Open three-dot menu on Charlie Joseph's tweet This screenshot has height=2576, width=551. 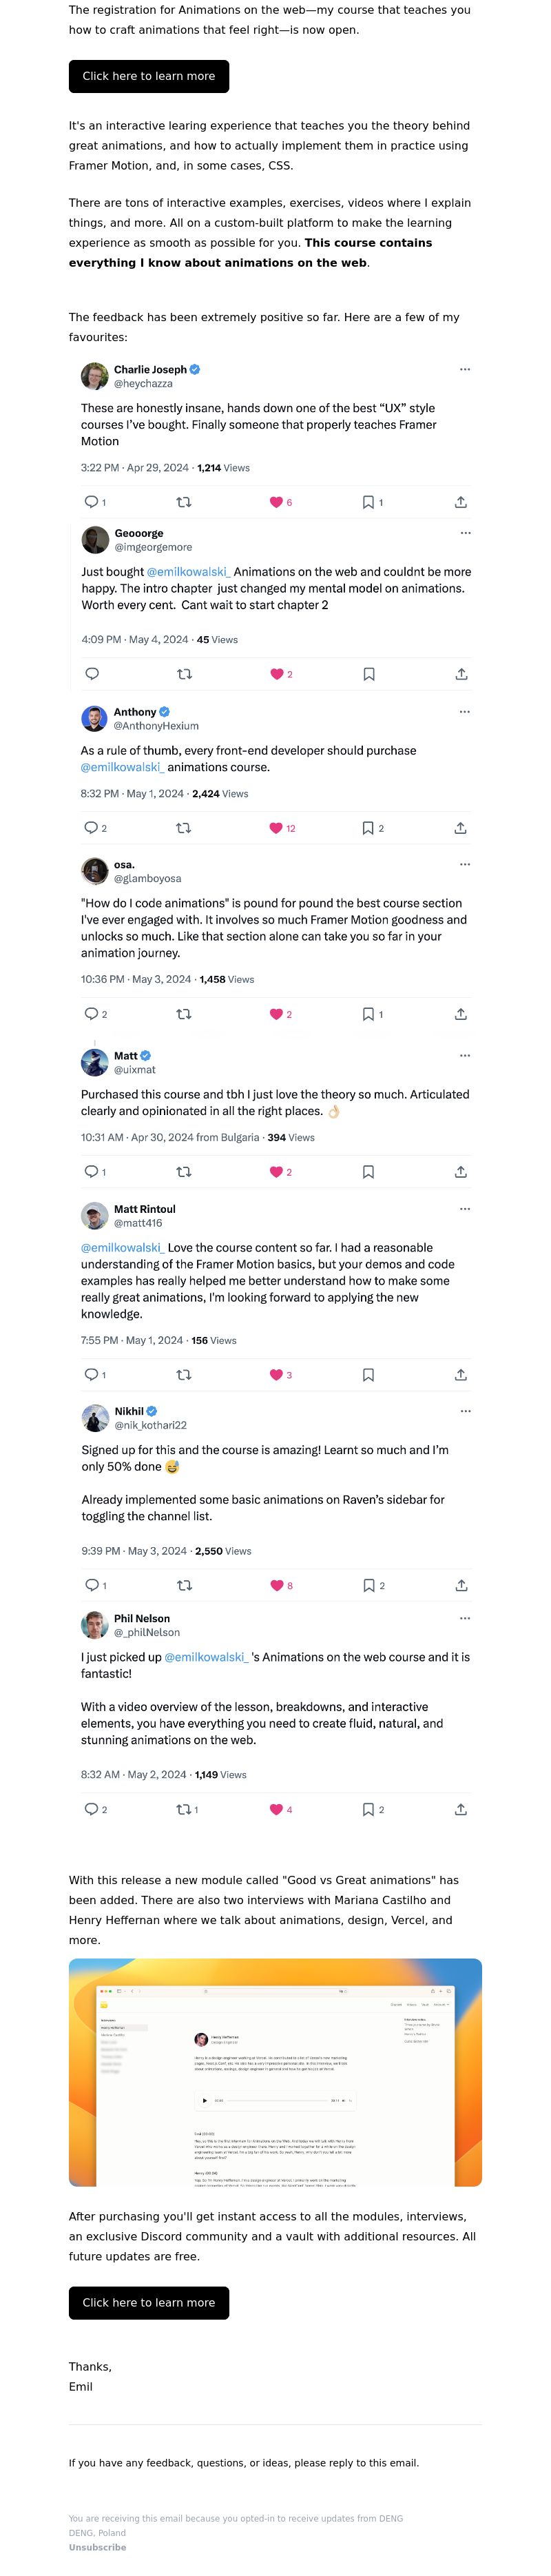point(464,369)
